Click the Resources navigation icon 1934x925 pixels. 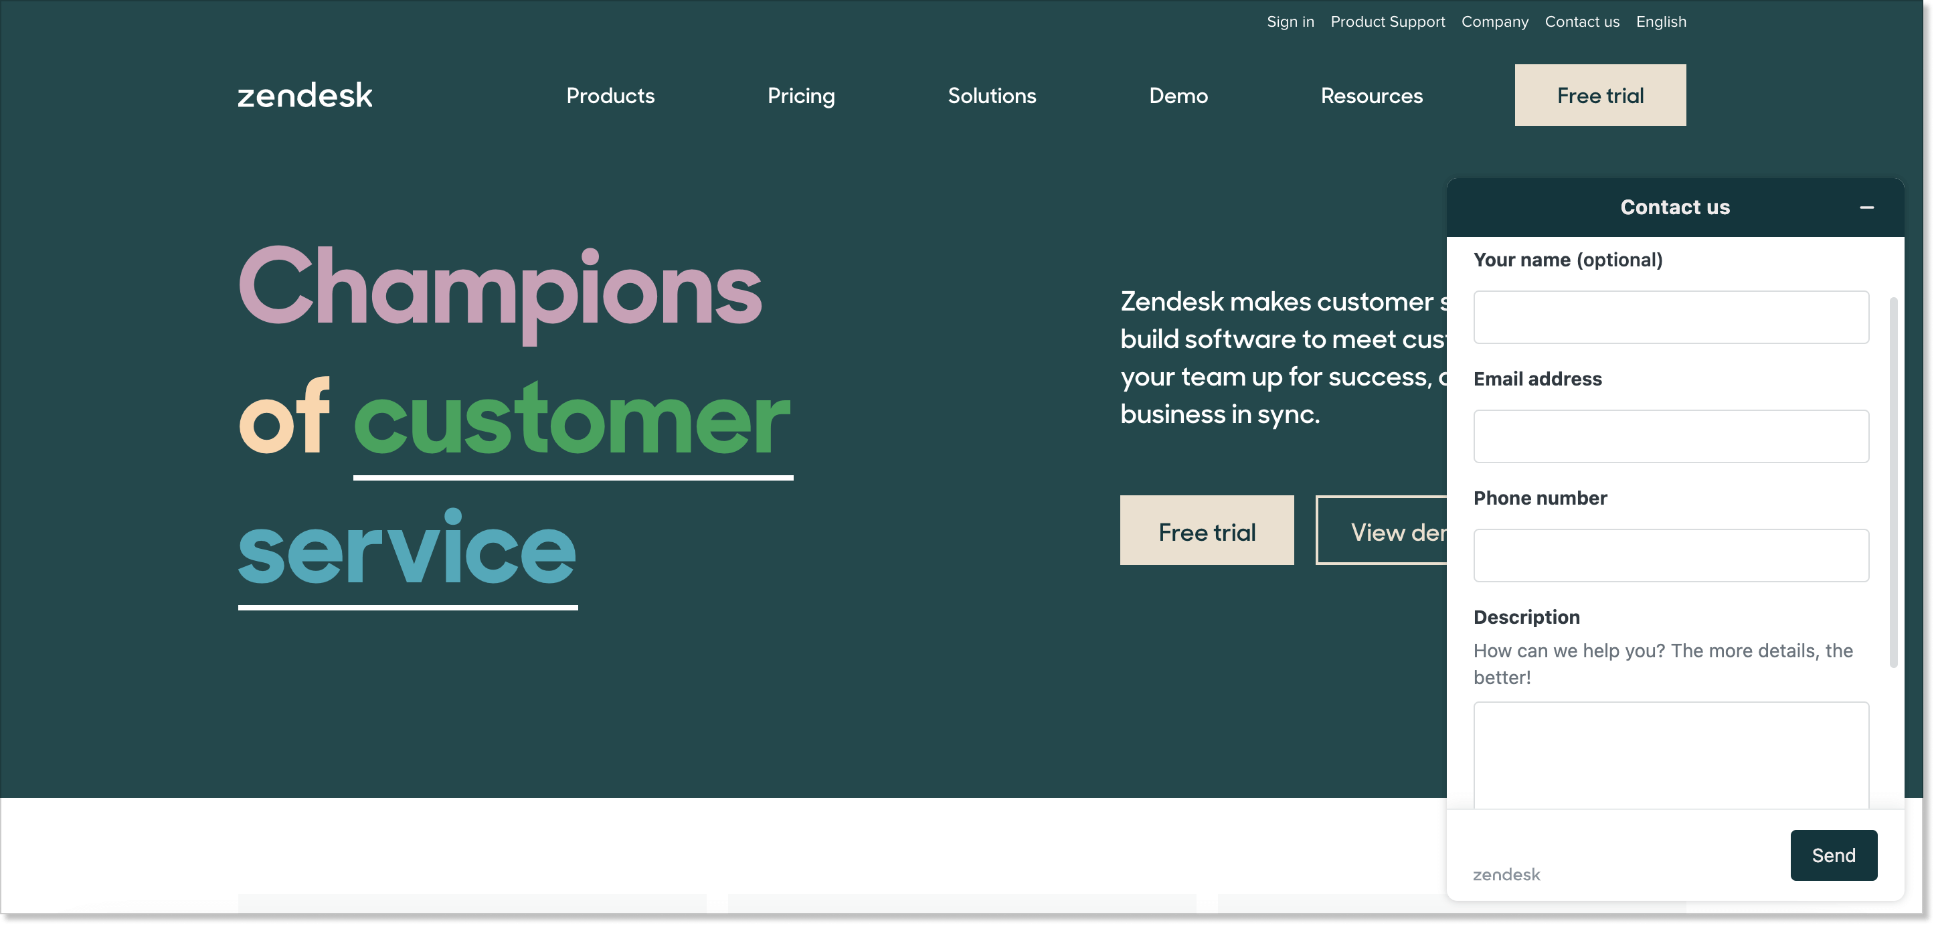tap(1372, 95)
